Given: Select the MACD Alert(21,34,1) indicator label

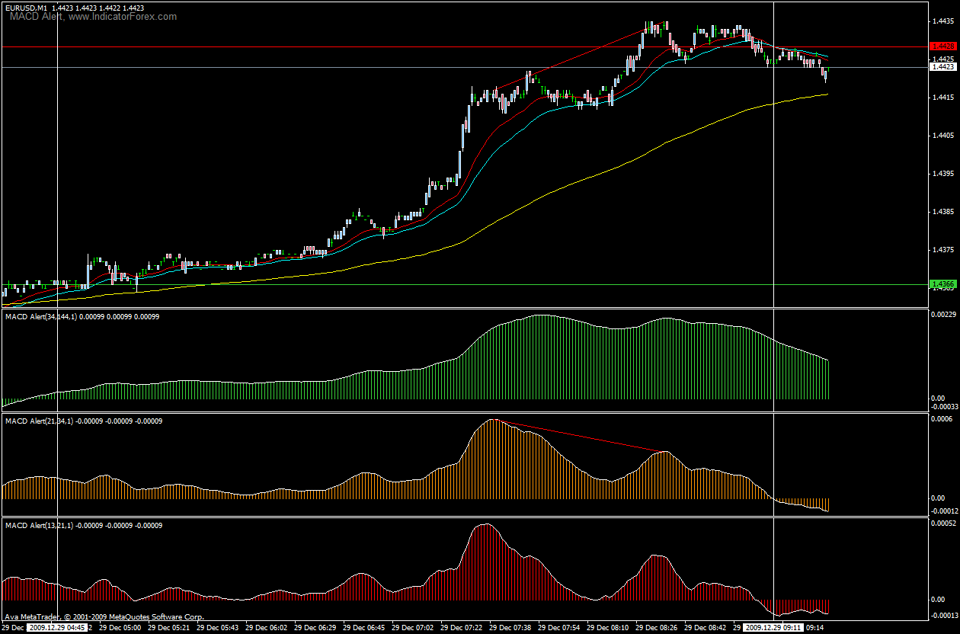Looking at the screenshot, I should coord(39,421).
